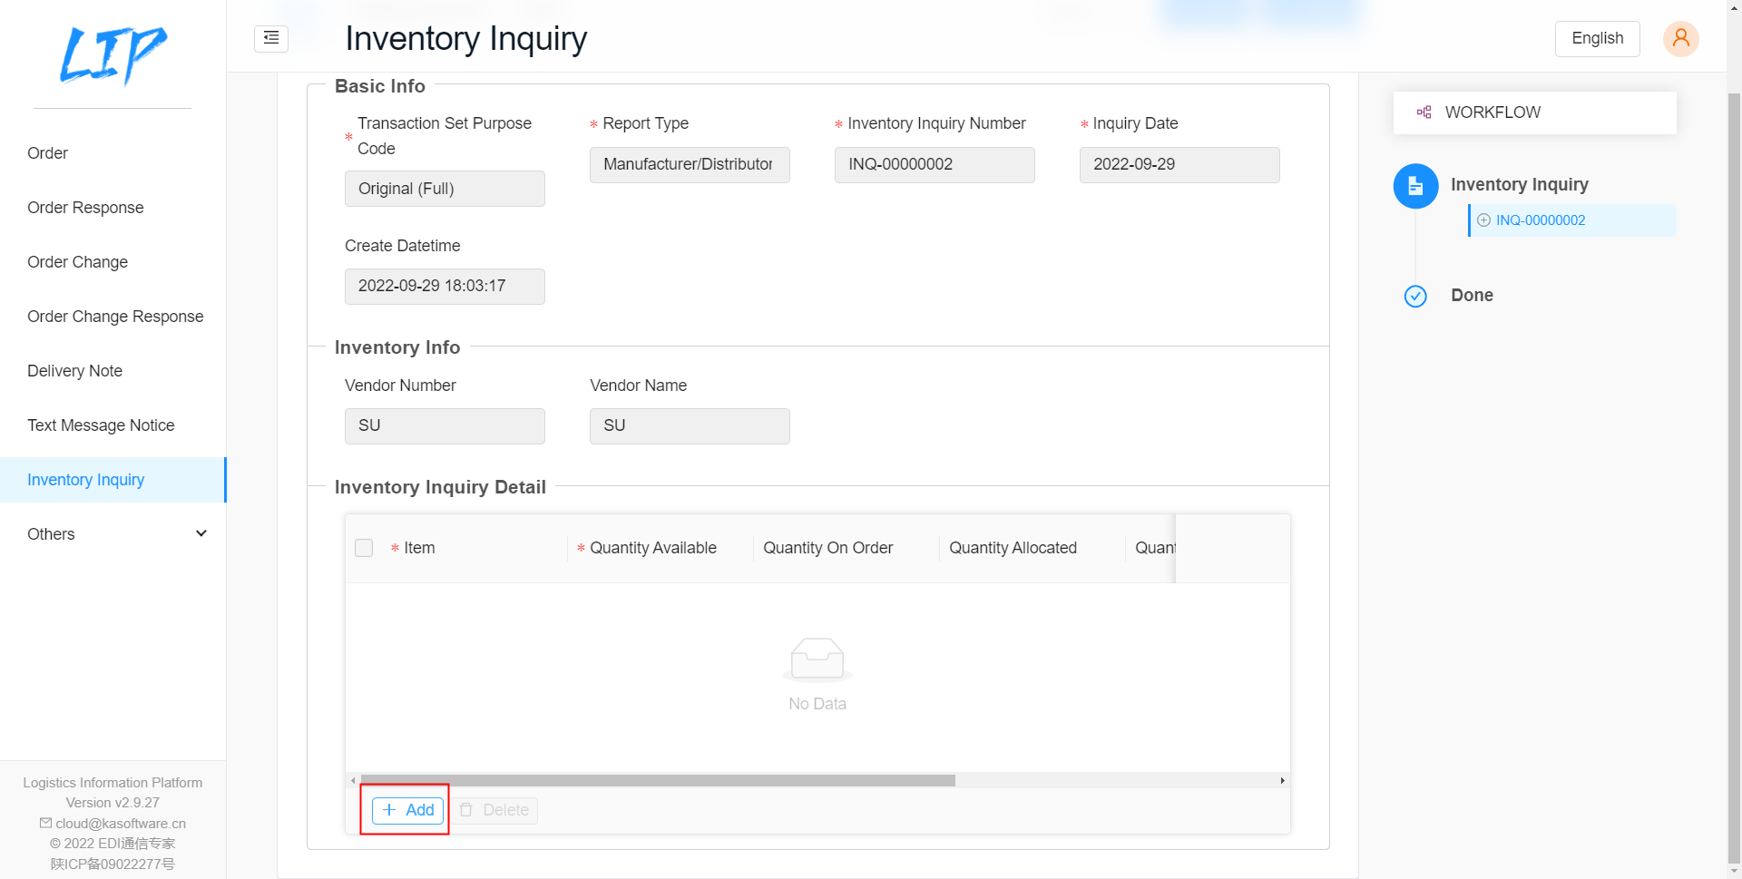This screenshot has width=1742, height=879.
Task: Click the table's horizontal scrollbar thumb
Action: tap(658, 780)
